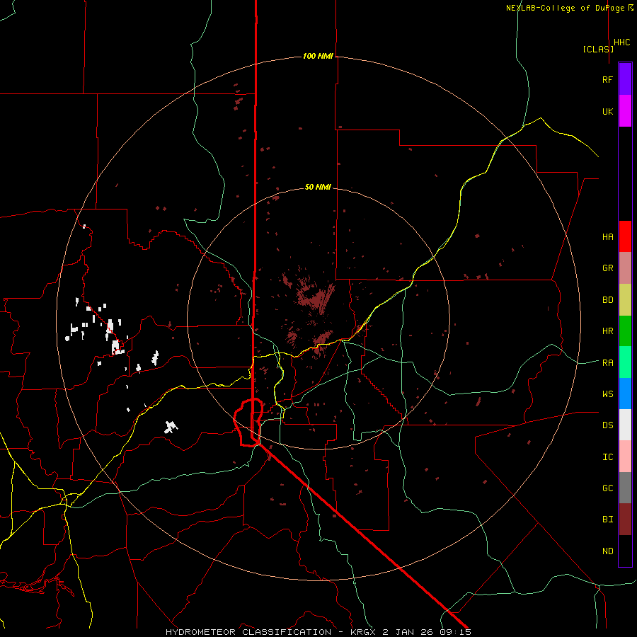Click the ND legend label
This screenshot has width=637, height=637.
click(607, 551)
